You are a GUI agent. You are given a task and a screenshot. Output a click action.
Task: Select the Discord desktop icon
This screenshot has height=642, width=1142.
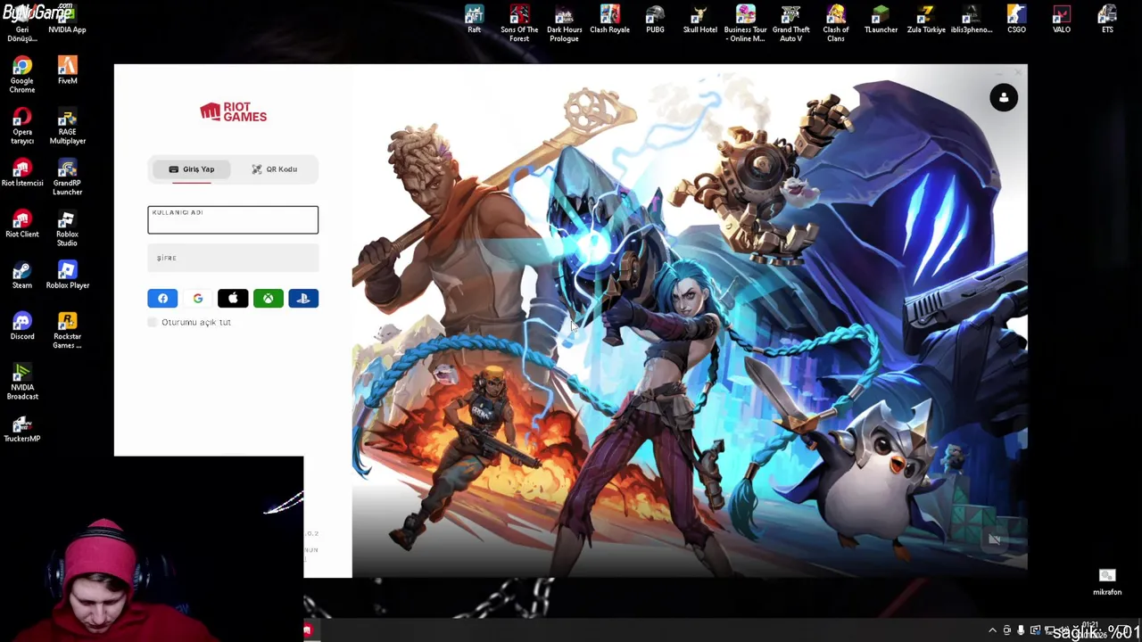(x=22, y=325)
